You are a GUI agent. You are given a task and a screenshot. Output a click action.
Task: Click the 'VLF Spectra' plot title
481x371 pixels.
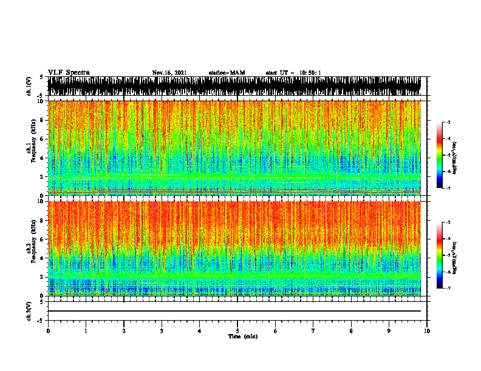point(69,73)
